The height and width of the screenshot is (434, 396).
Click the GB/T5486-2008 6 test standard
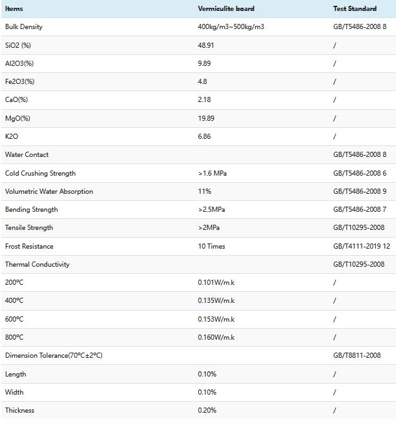[359, 173]
